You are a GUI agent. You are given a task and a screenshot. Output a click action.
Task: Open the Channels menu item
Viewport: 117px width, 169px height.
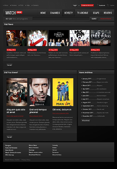[x=55, y=13]
